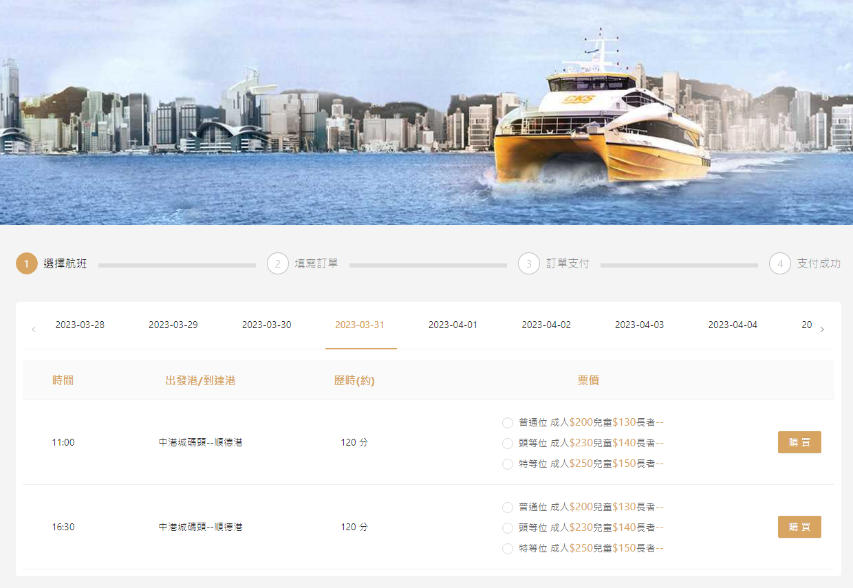Select 普通位 for the 11:00 sailing
Screen dimensions: 853x588
tap(508, 423)
